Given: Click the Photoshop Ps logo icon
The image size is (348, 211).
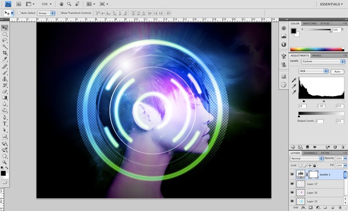Looking at the screenshot, I should (8, 4).
